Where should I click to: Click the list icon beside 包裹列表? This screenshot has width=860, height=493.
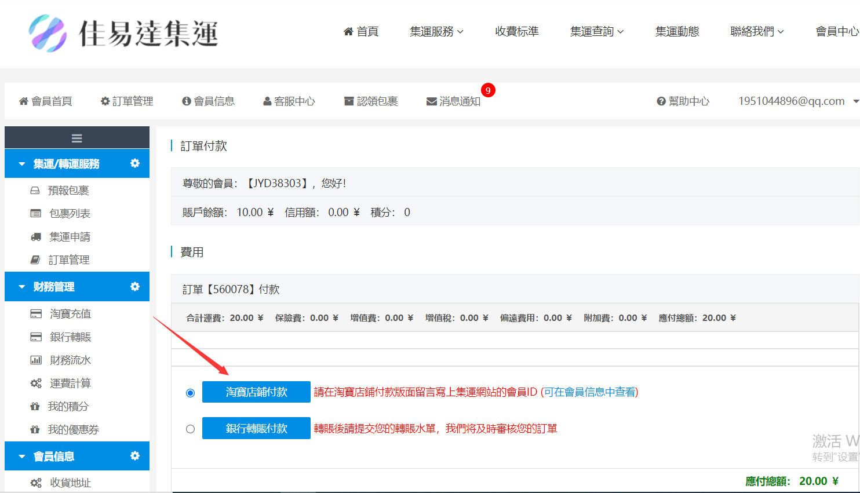click(35, 213)
